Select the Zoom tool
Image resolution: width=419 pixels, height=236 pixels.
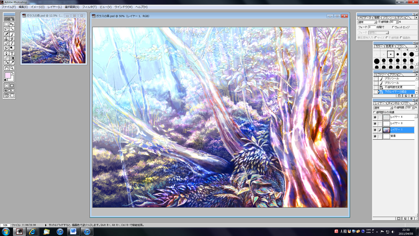coord(12,68)
